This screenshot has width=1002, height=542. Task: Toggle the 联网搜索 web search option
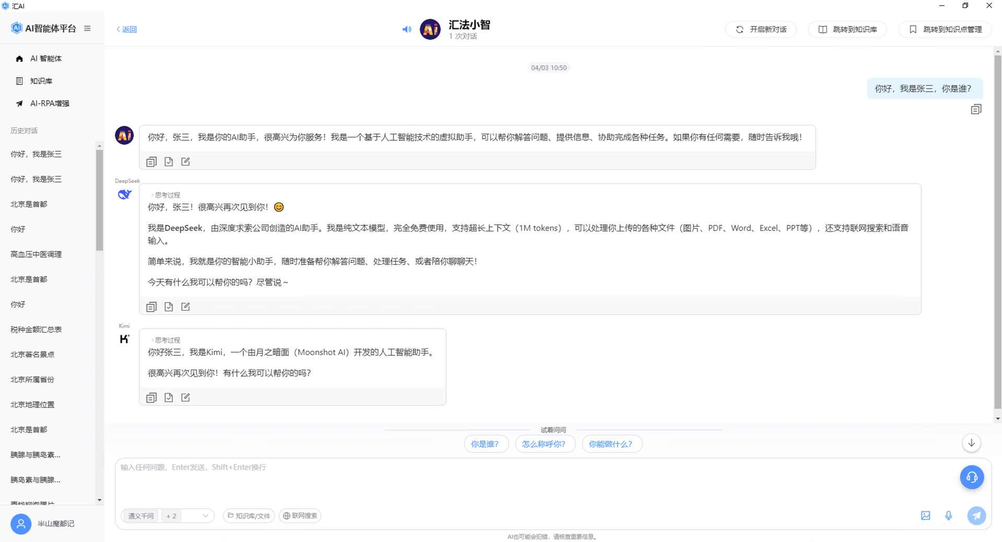click(300, 516)
